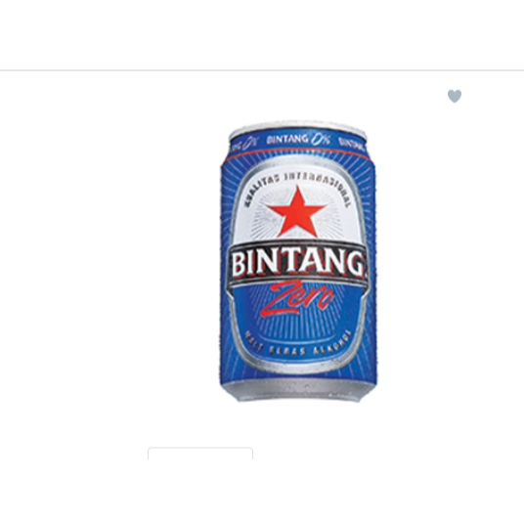Click the horizontal divider line above product
Screen dimensions: 524x524
coord(262,70)
